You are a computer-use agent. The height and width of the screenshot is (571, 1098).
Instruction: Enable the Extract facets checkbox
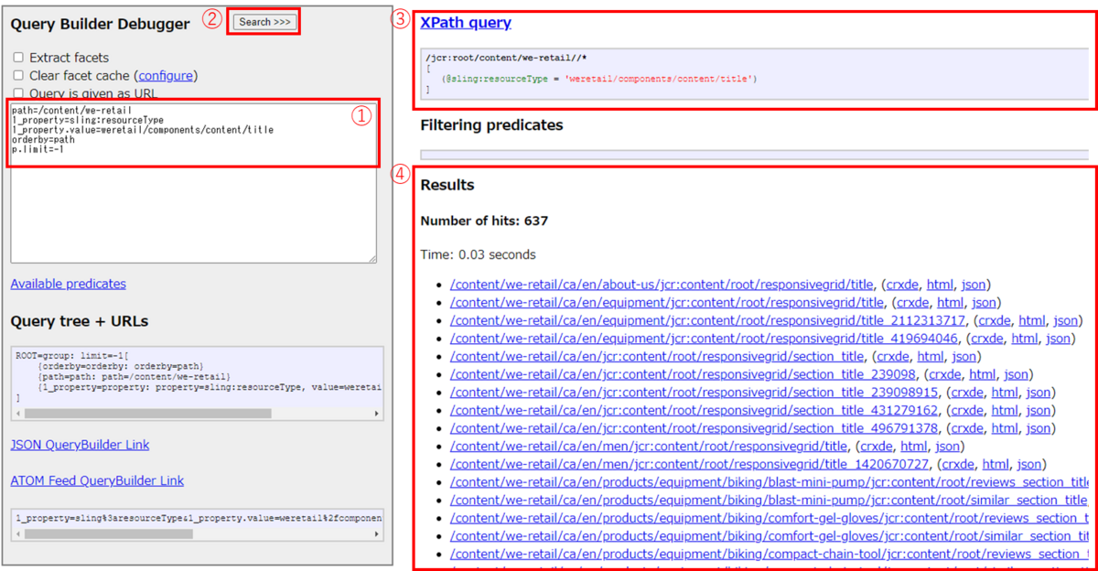(x=16, y=57)
